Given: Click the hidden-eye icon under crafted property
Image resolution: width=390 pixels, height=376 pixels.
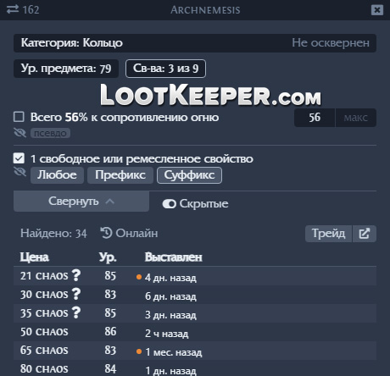Looking at the screenshot, I should pos(19,172).
